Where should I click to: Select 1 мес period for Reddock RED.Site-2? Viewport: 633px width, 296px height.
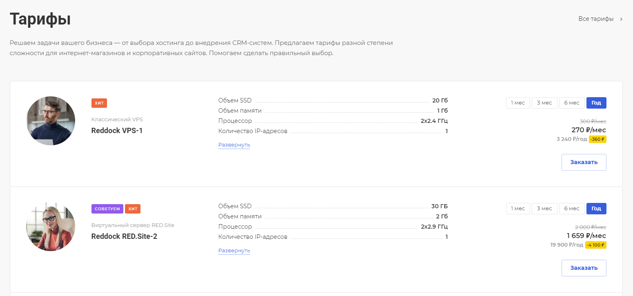coord(518,209)
